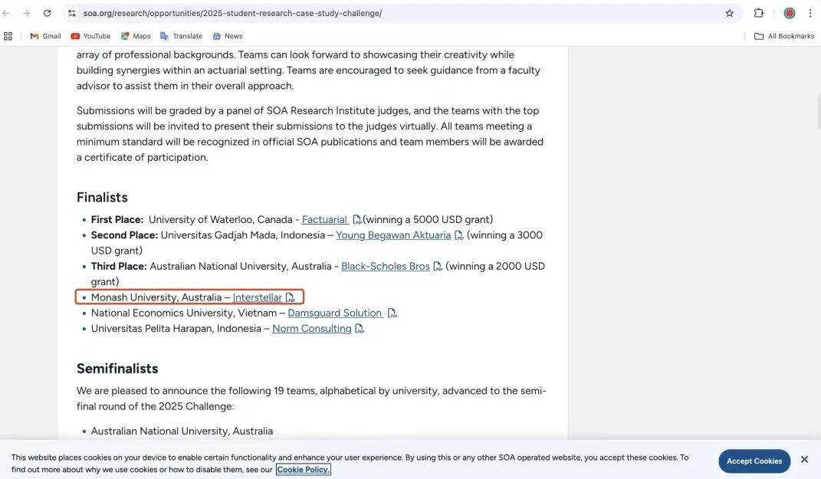Reload the current page
The height and width of the screenshot is (479, 821).
[47, 13]
